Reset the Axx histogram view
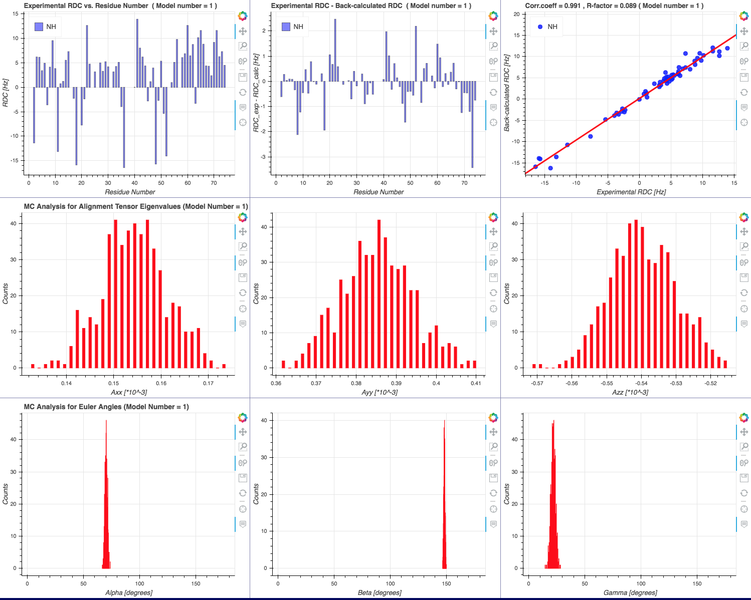The height and width of the screenshot is (600, 751). click(x=243, y=293)
